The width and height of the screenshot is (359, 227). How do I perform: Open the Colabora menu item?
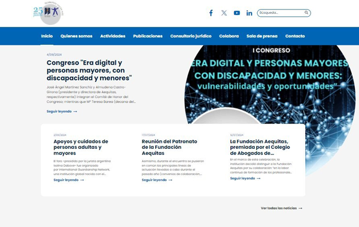[229, 36]
